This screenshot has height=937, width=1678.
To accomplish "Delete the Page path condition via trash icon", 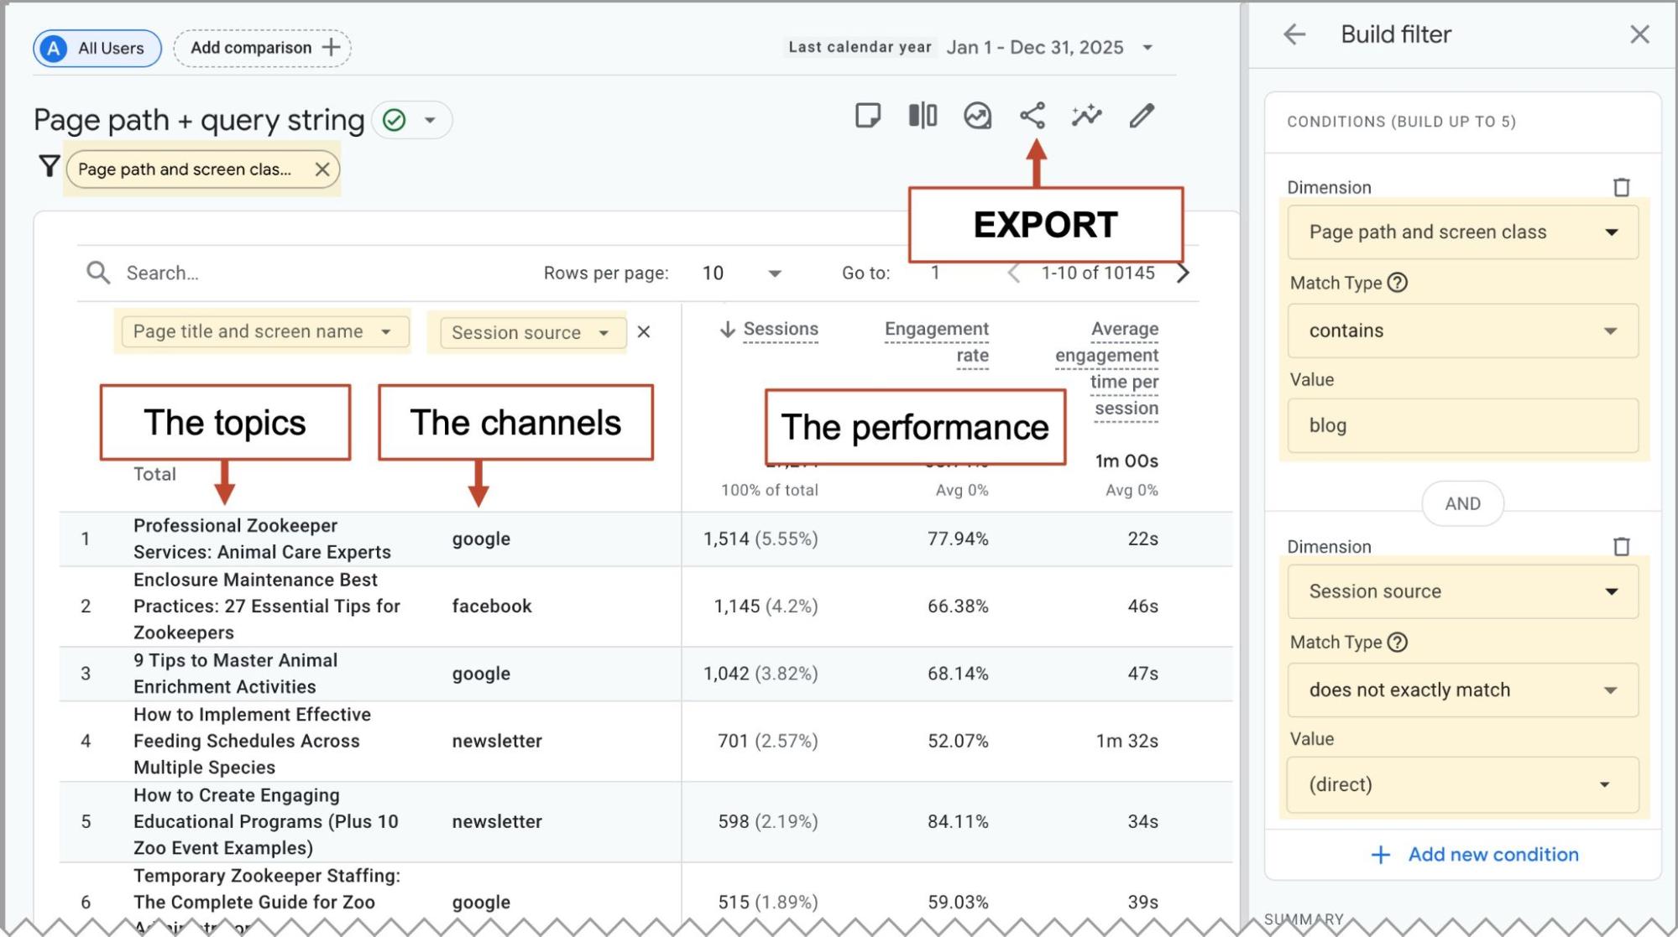I will (1622, 187).
